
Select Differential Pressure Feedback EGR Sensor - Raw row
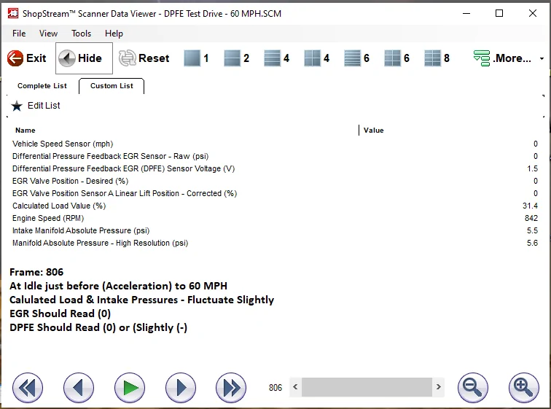(275, 156)
